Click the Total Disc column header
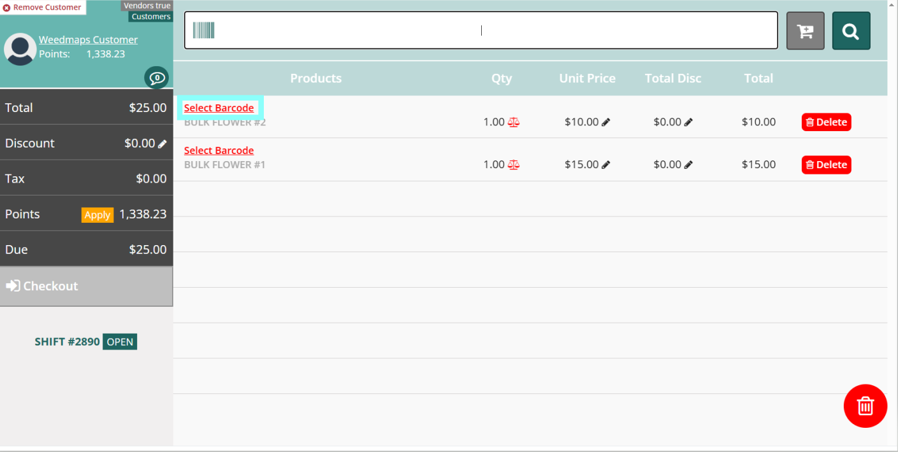The height and width of the screenshot is (452, 898). tap(673, 78)
